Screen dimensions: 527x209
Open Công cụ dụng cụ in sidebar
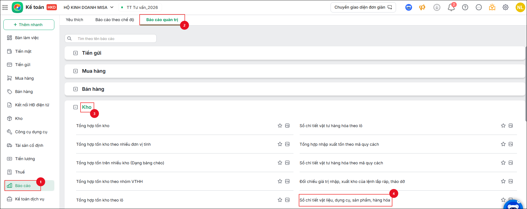tap(29, 132)
